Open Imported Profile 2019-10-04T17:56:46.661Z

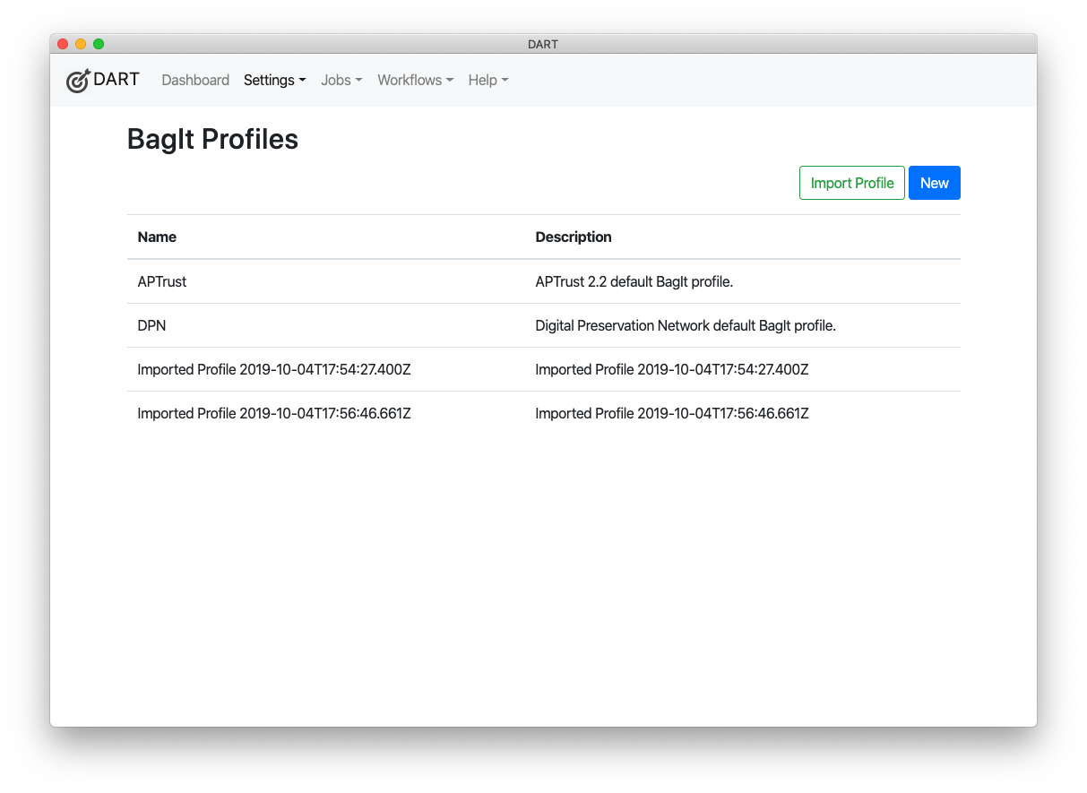274,413
